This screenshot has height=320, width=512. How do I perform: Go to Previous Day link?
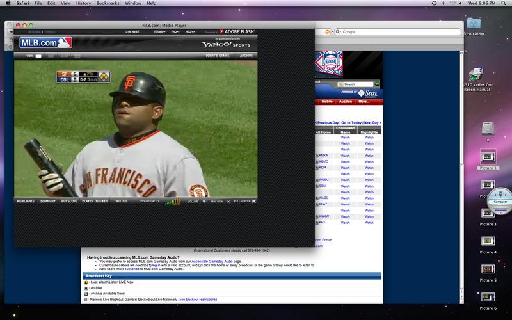(x=327, y=122)
